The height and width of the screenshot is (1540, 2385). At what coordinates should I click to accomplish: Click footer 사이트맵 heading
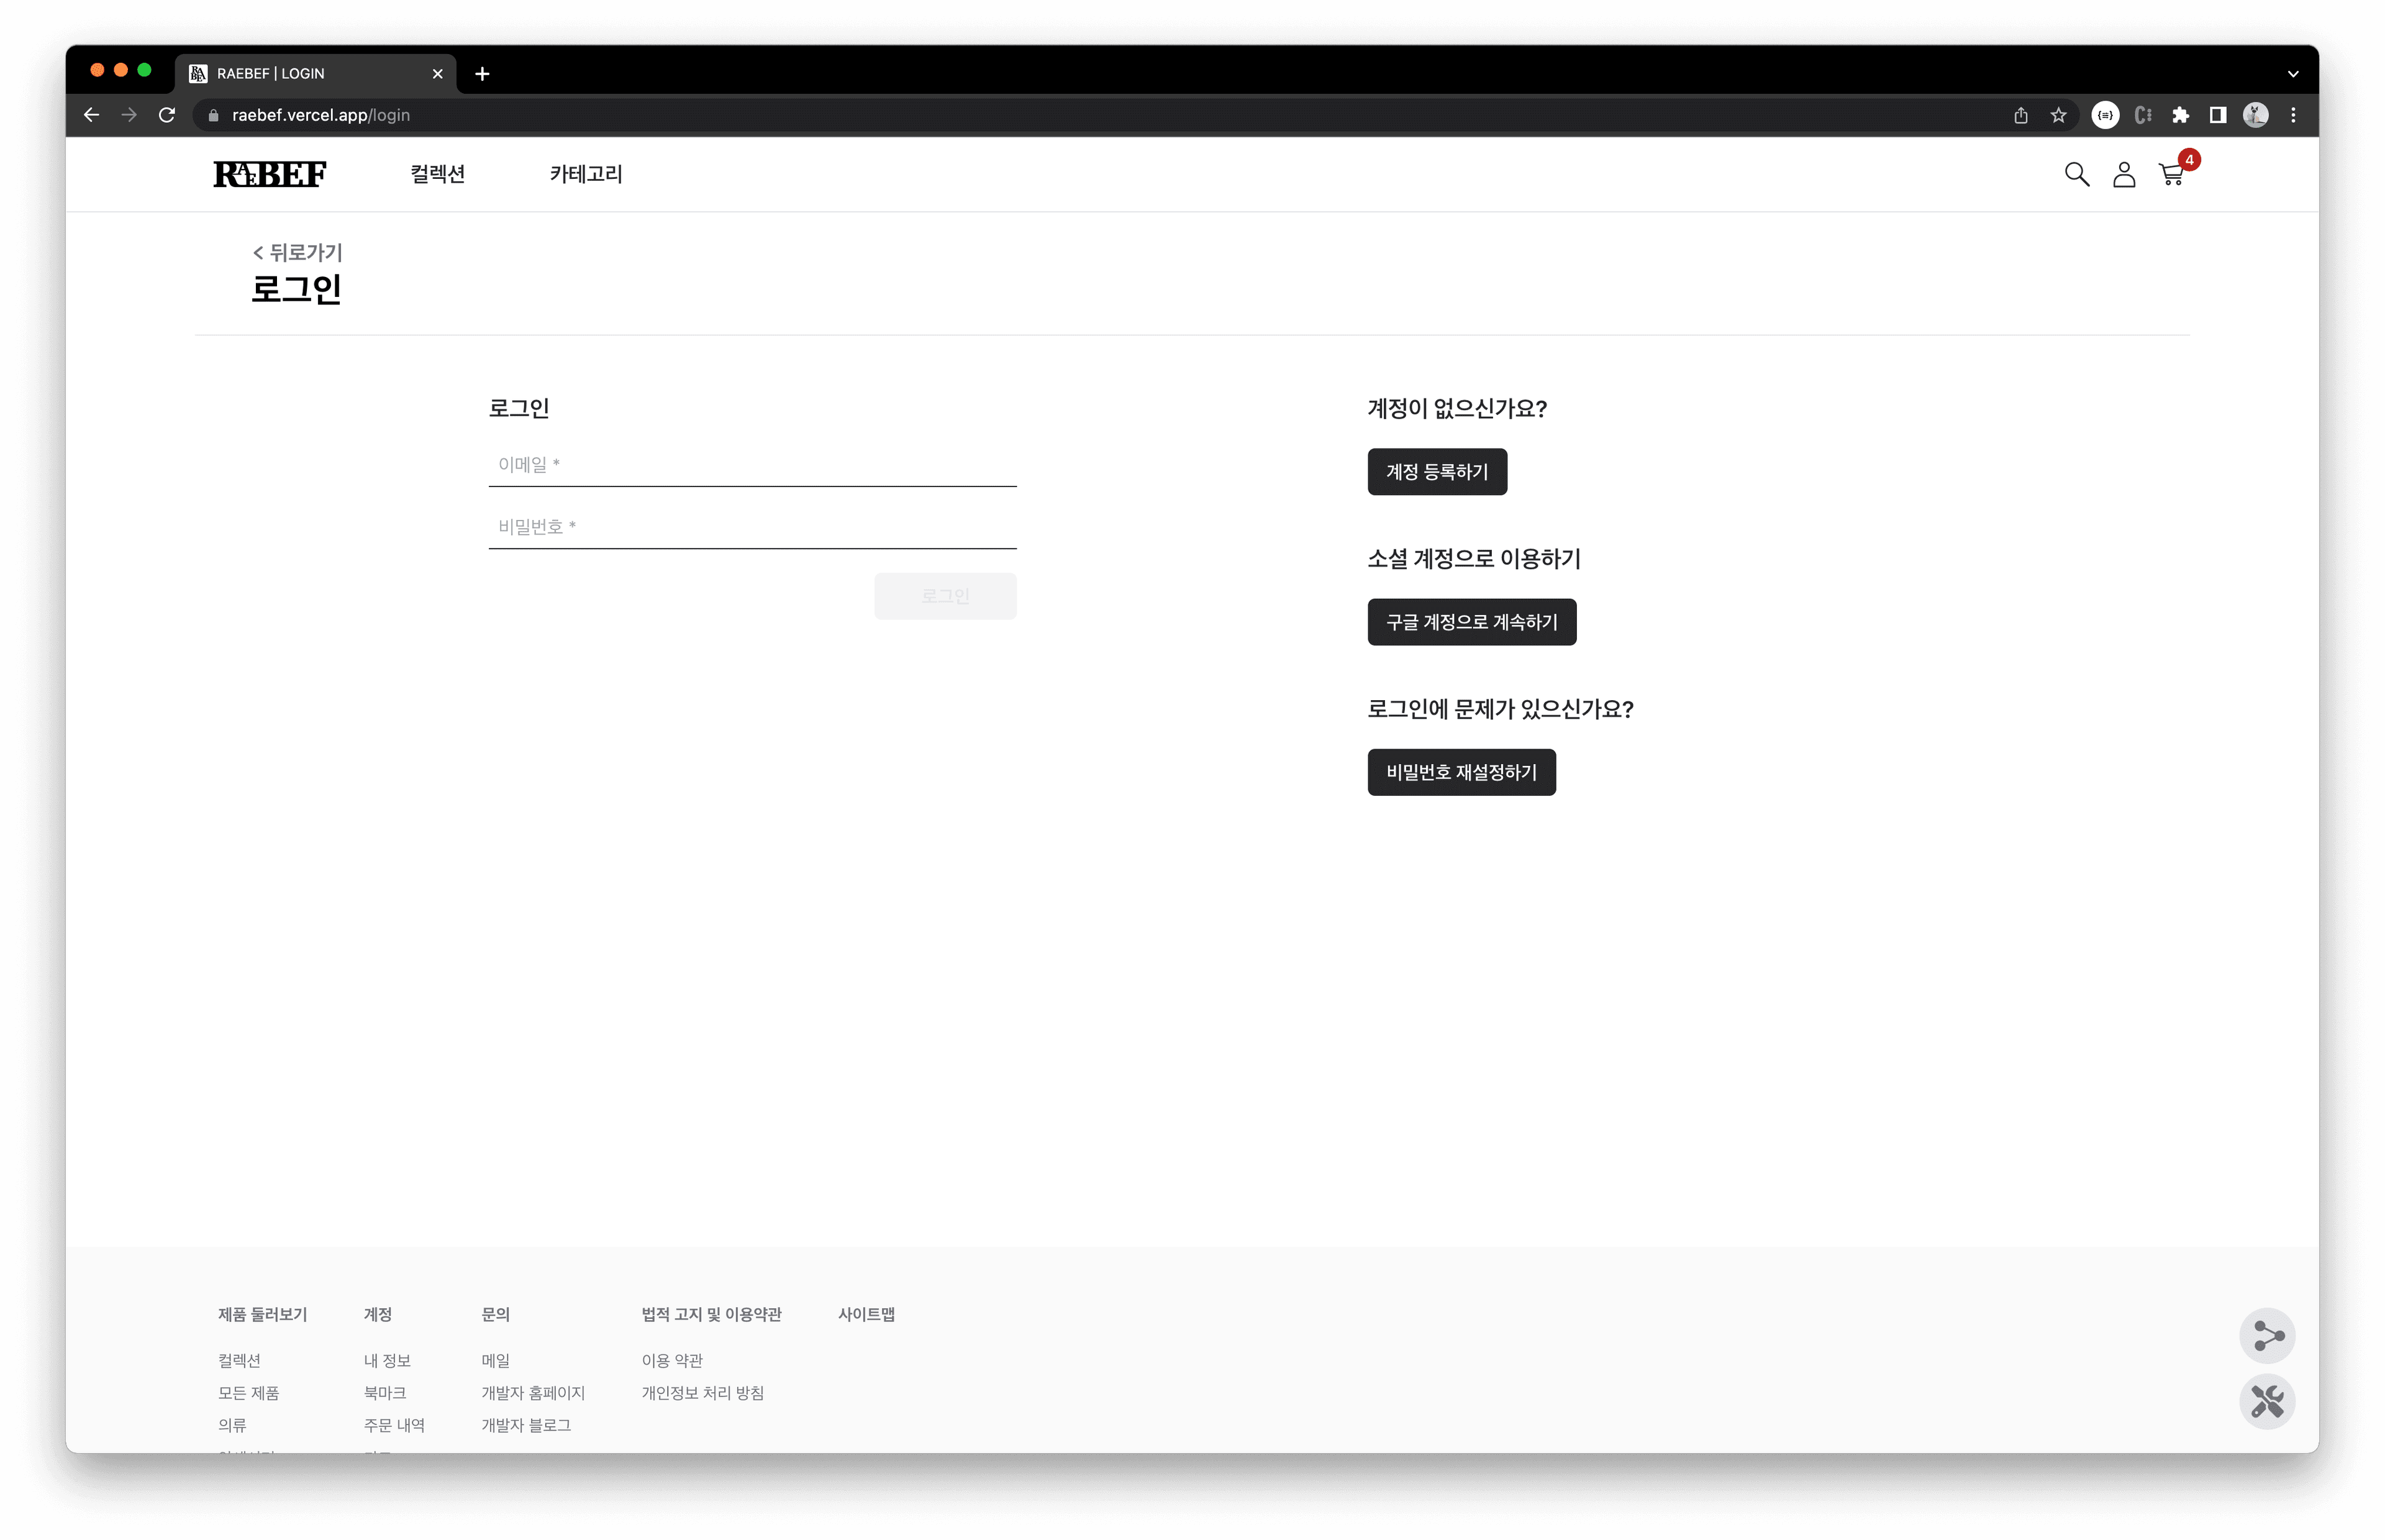866,1314
